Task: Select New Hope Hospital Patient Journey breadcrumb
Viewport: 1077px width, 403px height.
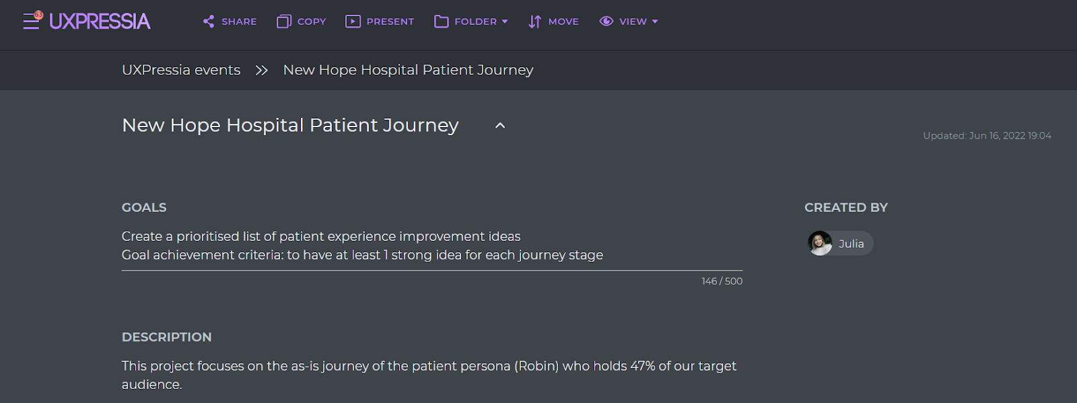Action: 408,70
